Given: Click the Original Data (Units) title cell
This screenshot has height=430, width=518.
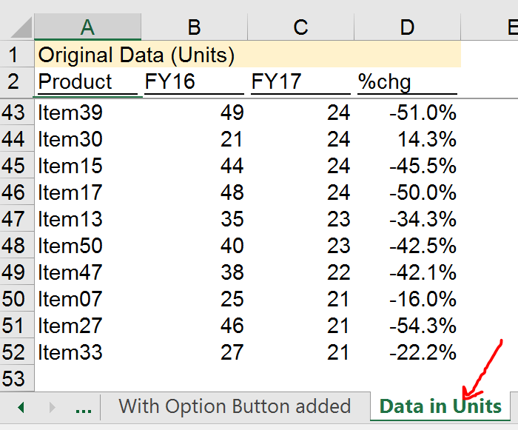Looking at the screenshot, I should click(x=136, y=55).
